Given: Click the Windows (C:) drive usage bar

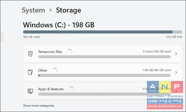Looking at the screenshot, I should [103, 32].
